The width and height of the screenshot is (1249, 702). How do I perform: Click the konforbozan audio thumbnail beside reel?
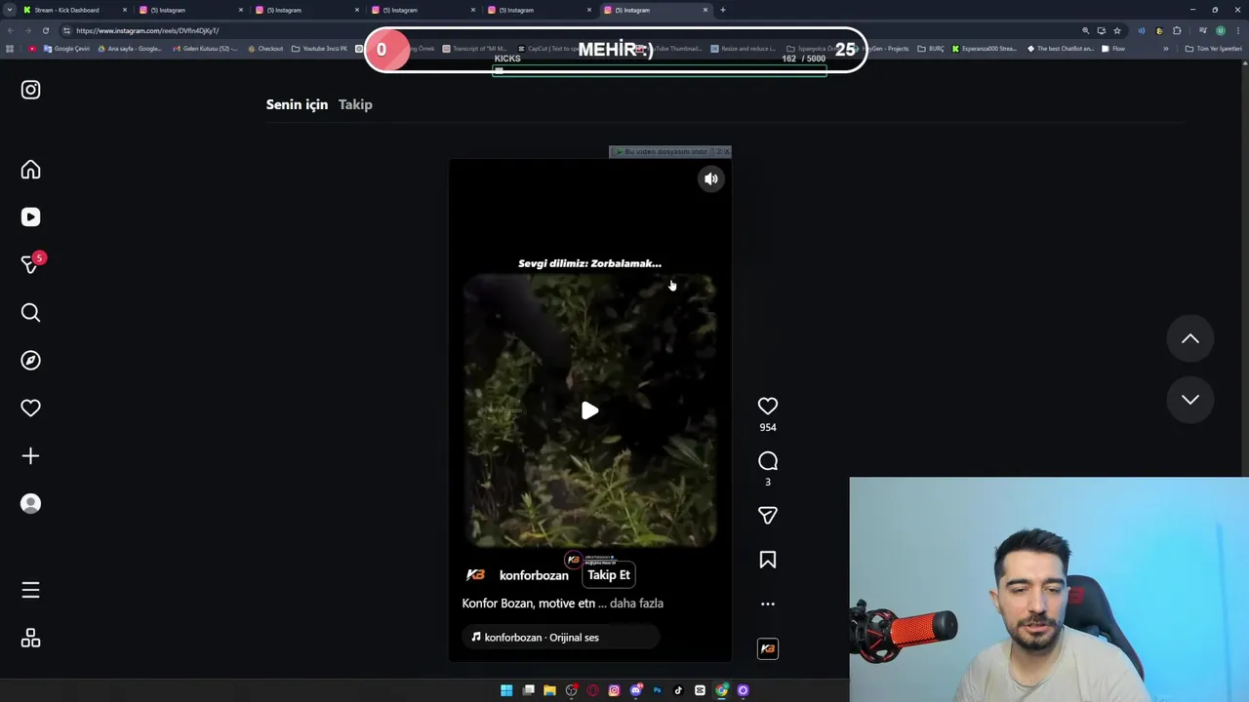pyautogui.click(x=768, y=648)
